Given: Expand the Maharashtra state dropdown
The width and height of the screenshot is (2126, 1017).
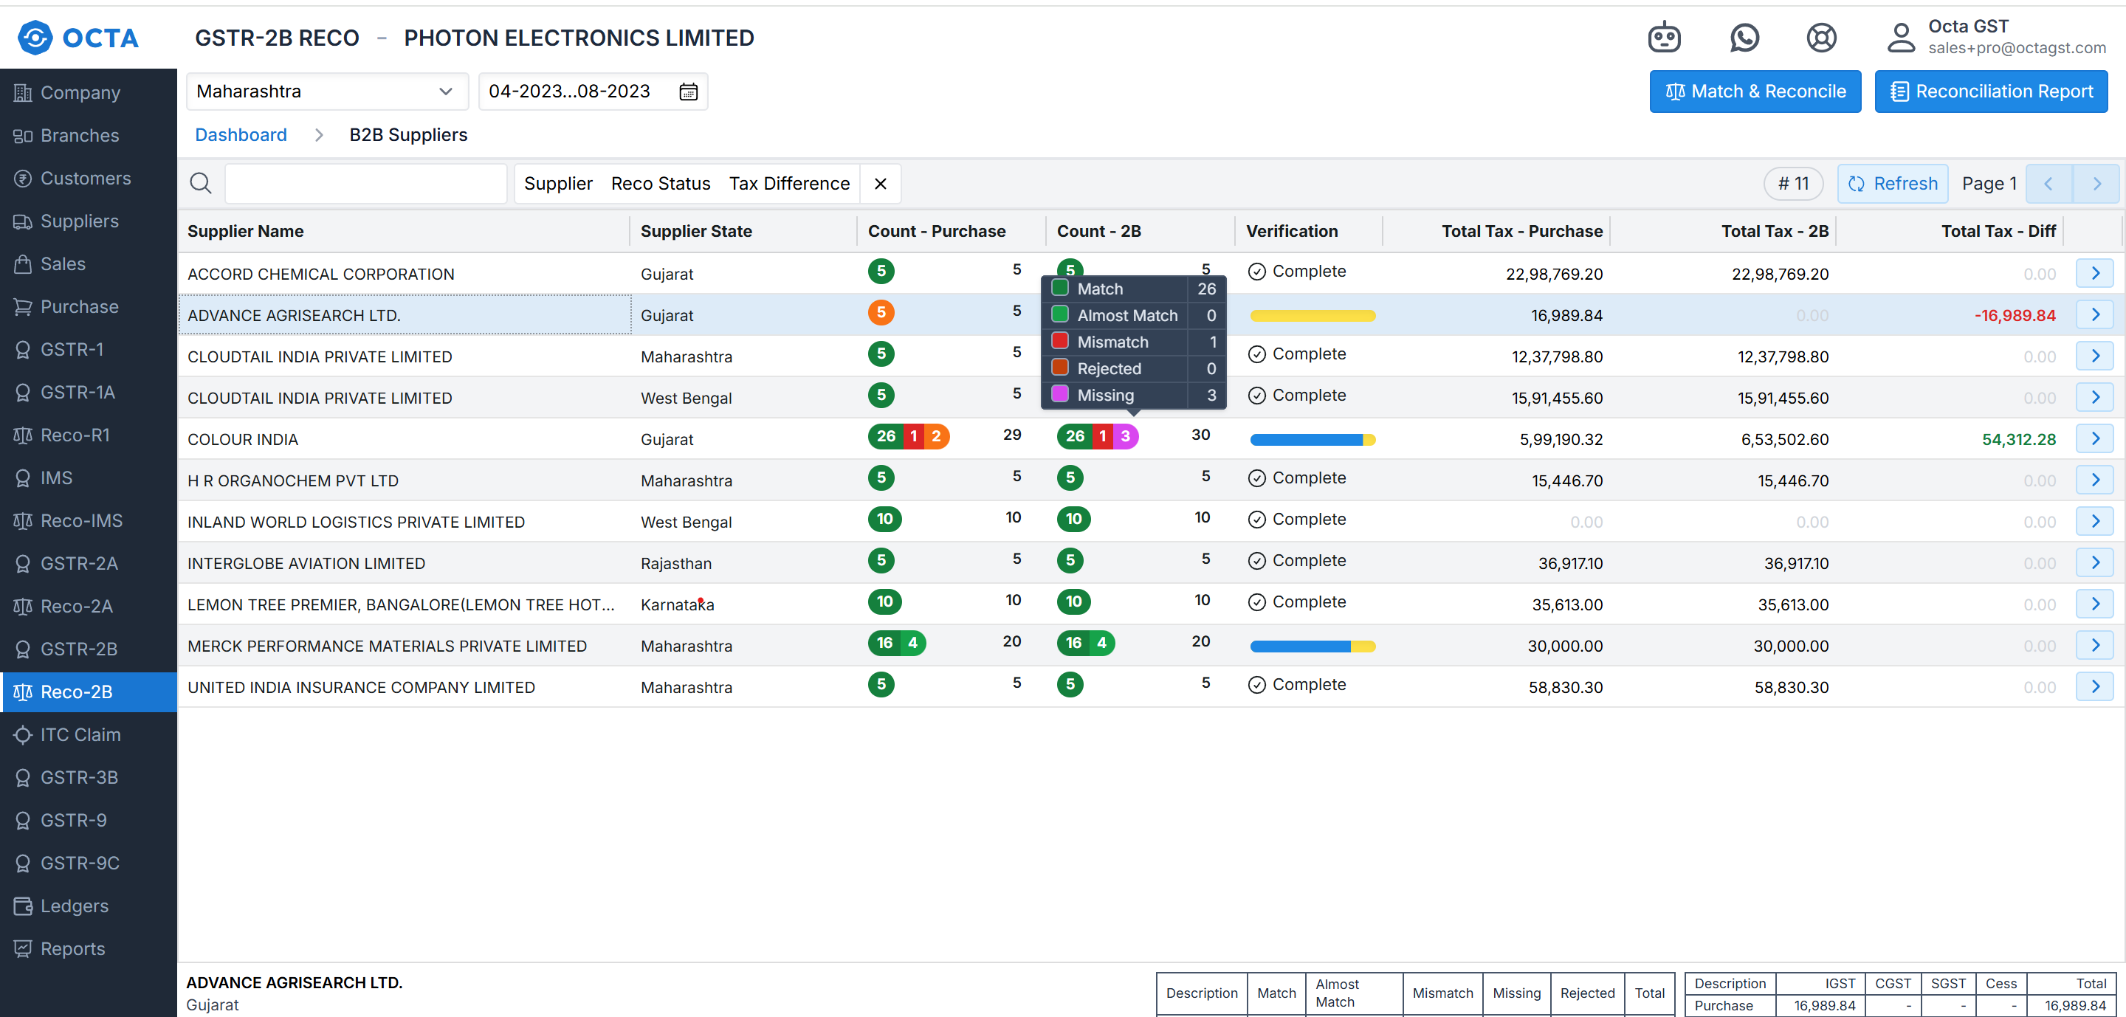Looking at the screenshot, I should point(327,92).
